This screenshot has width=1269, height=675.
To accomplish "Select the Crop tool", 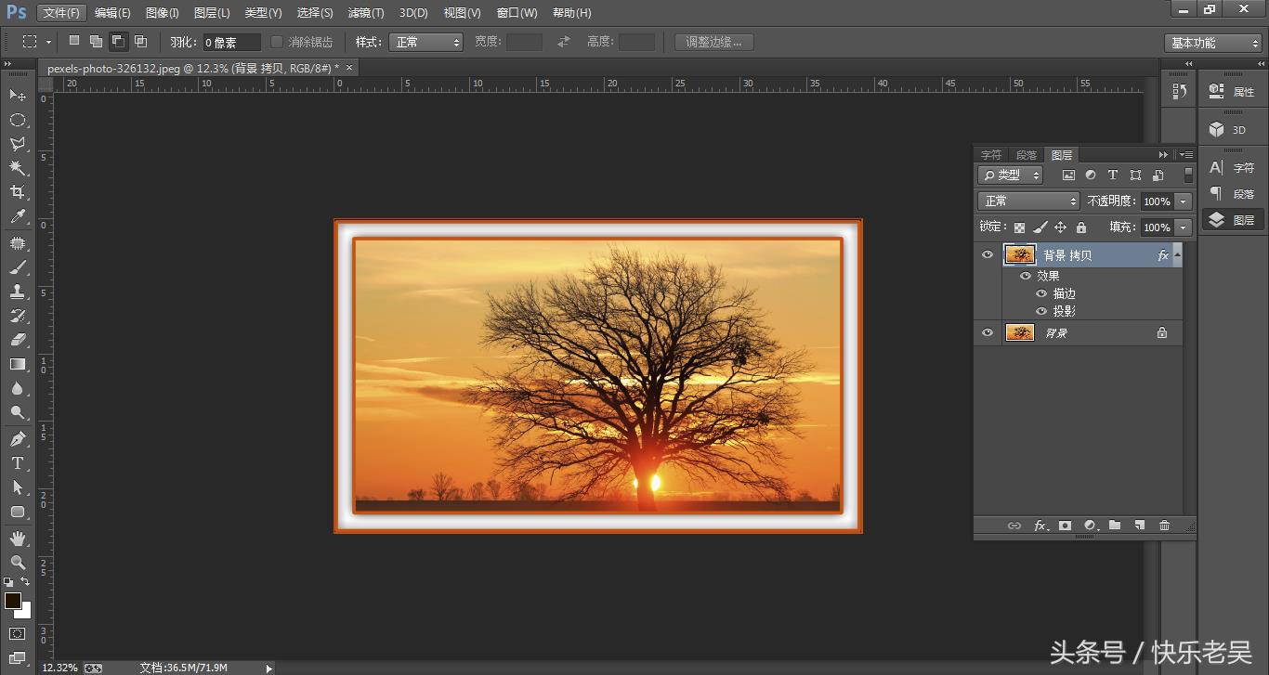I will pyautogui.click(x=17, y=192).
